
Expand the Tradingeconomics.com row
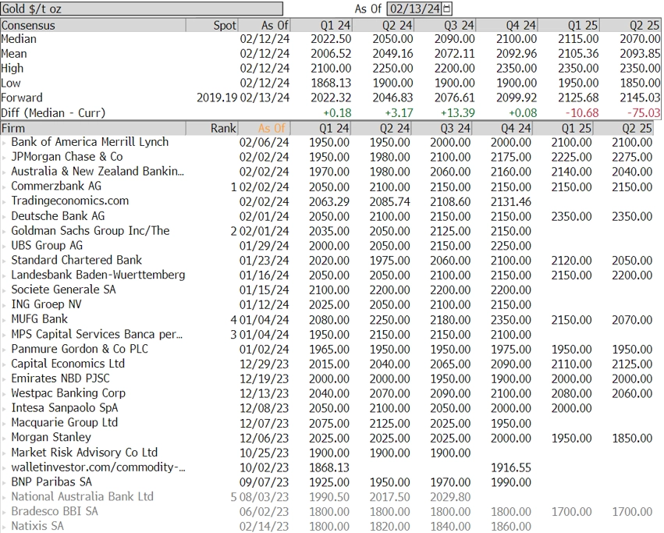(4, 201)
